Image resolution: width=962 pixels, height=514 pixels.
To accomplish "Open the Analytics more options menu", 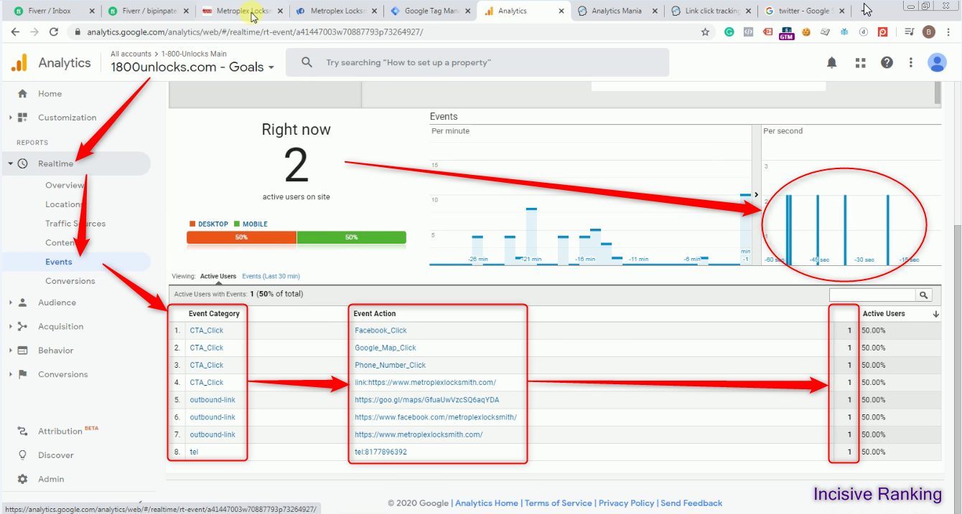I will tap(911, 63).
